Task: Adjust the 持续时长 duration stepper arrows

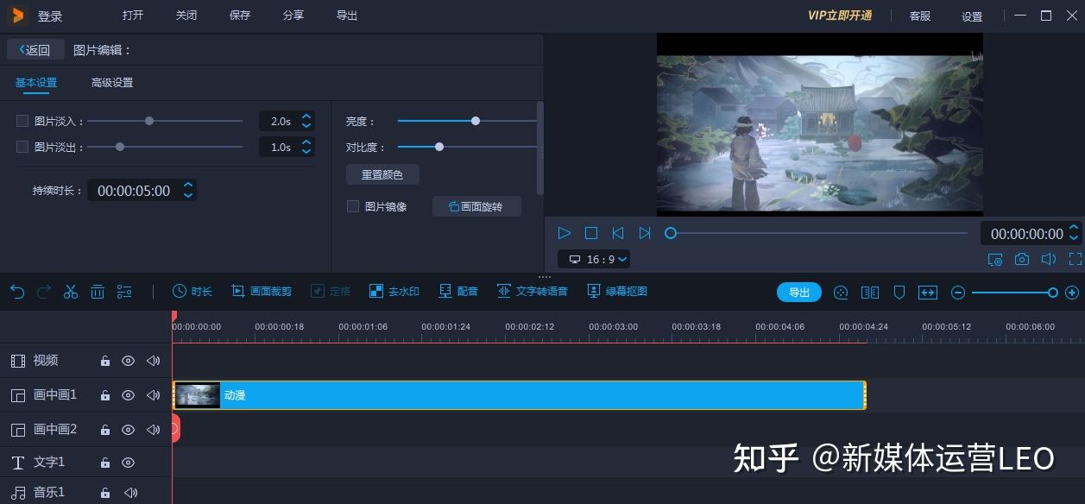Action: 188,190
